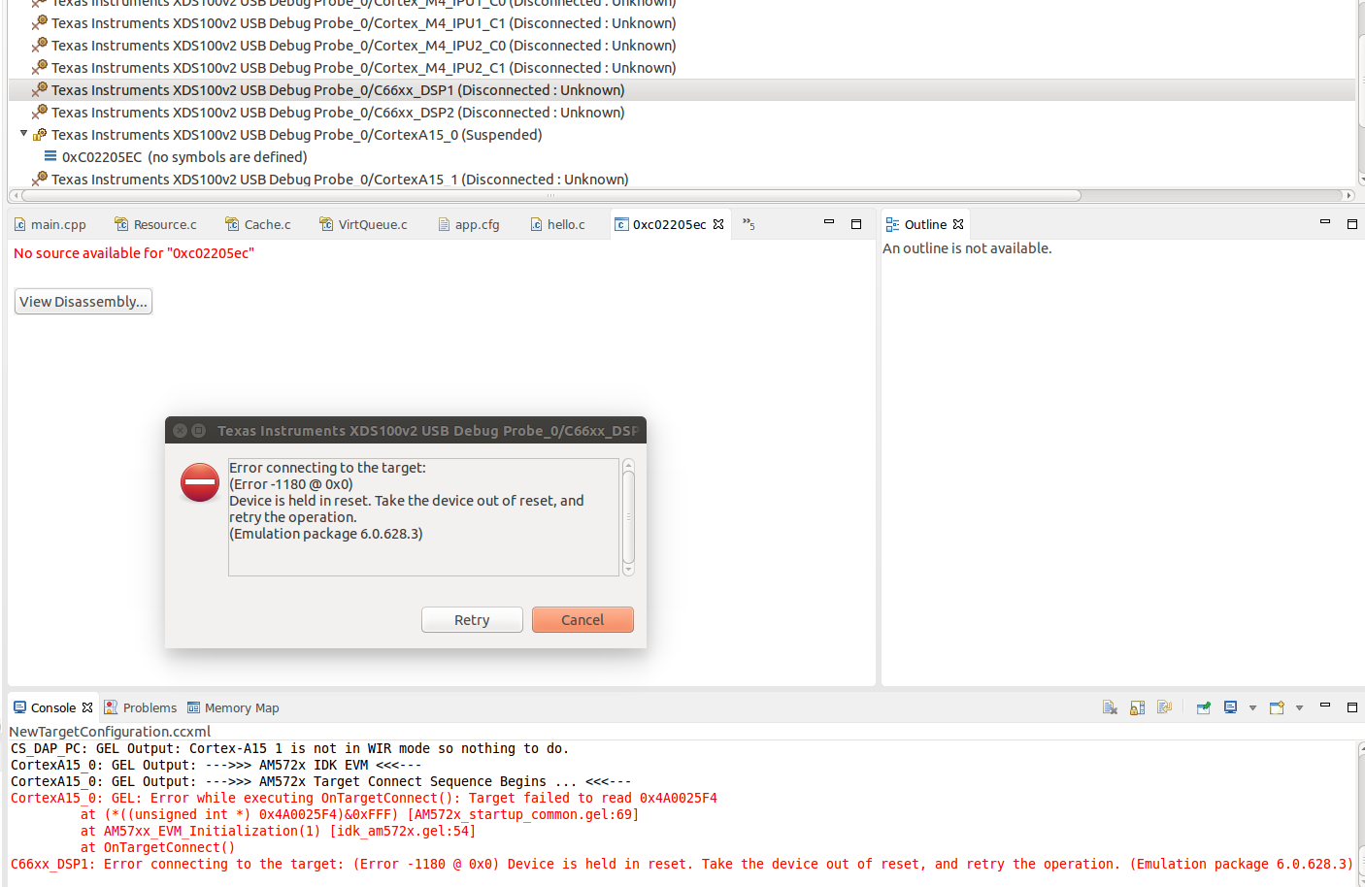
Task: Switch to the hello.c editor tab
Action: point(558,224)
